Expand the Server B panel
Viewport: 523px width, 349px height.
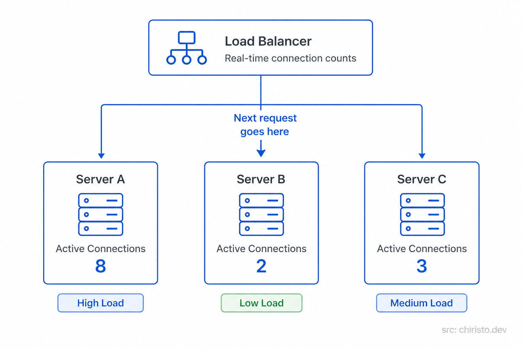(x=261, y=223)
